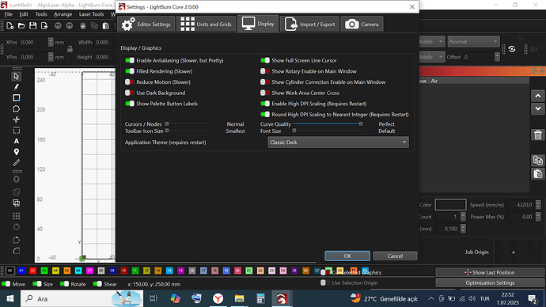Select the Text tool (A)
The width and height of the screenshot is (546, 307).
(x=16, y=141)
